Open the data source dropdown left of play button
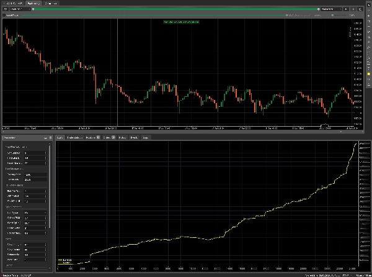This screenshot has height=277, width=372. tap(331, 9)
